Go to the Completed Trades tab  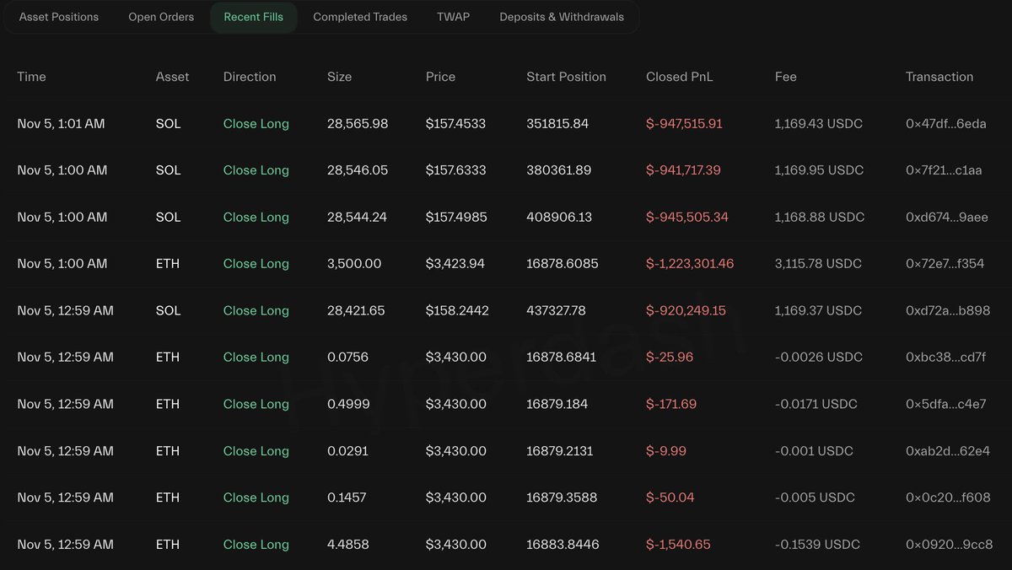click(360, 17)
